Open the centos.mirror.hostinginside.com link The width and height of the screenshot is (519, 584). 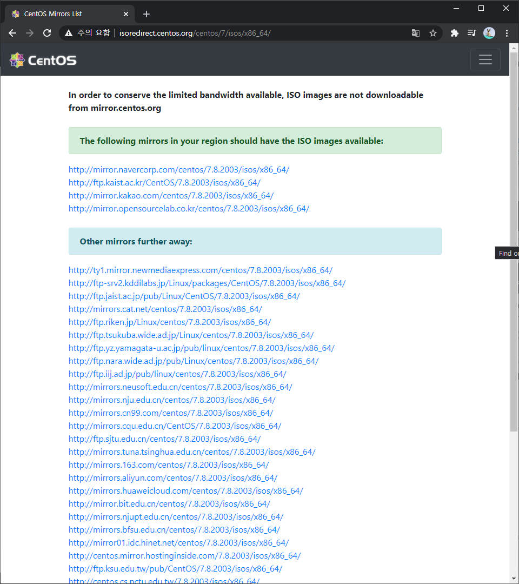click(184, 556)
